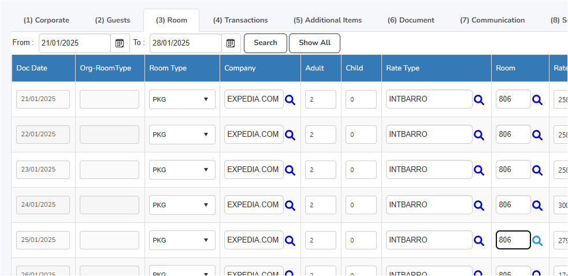Edit Adult count in 24/01/2025 row
This screenshot has width=568, height=276.
pos(321,205)
